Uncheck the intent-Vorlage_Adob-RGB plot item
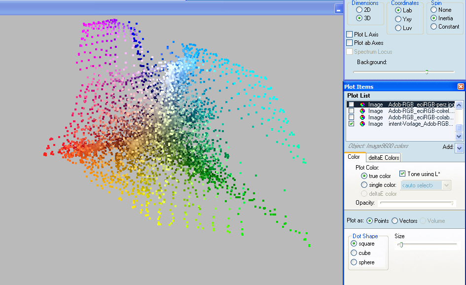Viewport: 466px width, 285px height. click(351, 124)
